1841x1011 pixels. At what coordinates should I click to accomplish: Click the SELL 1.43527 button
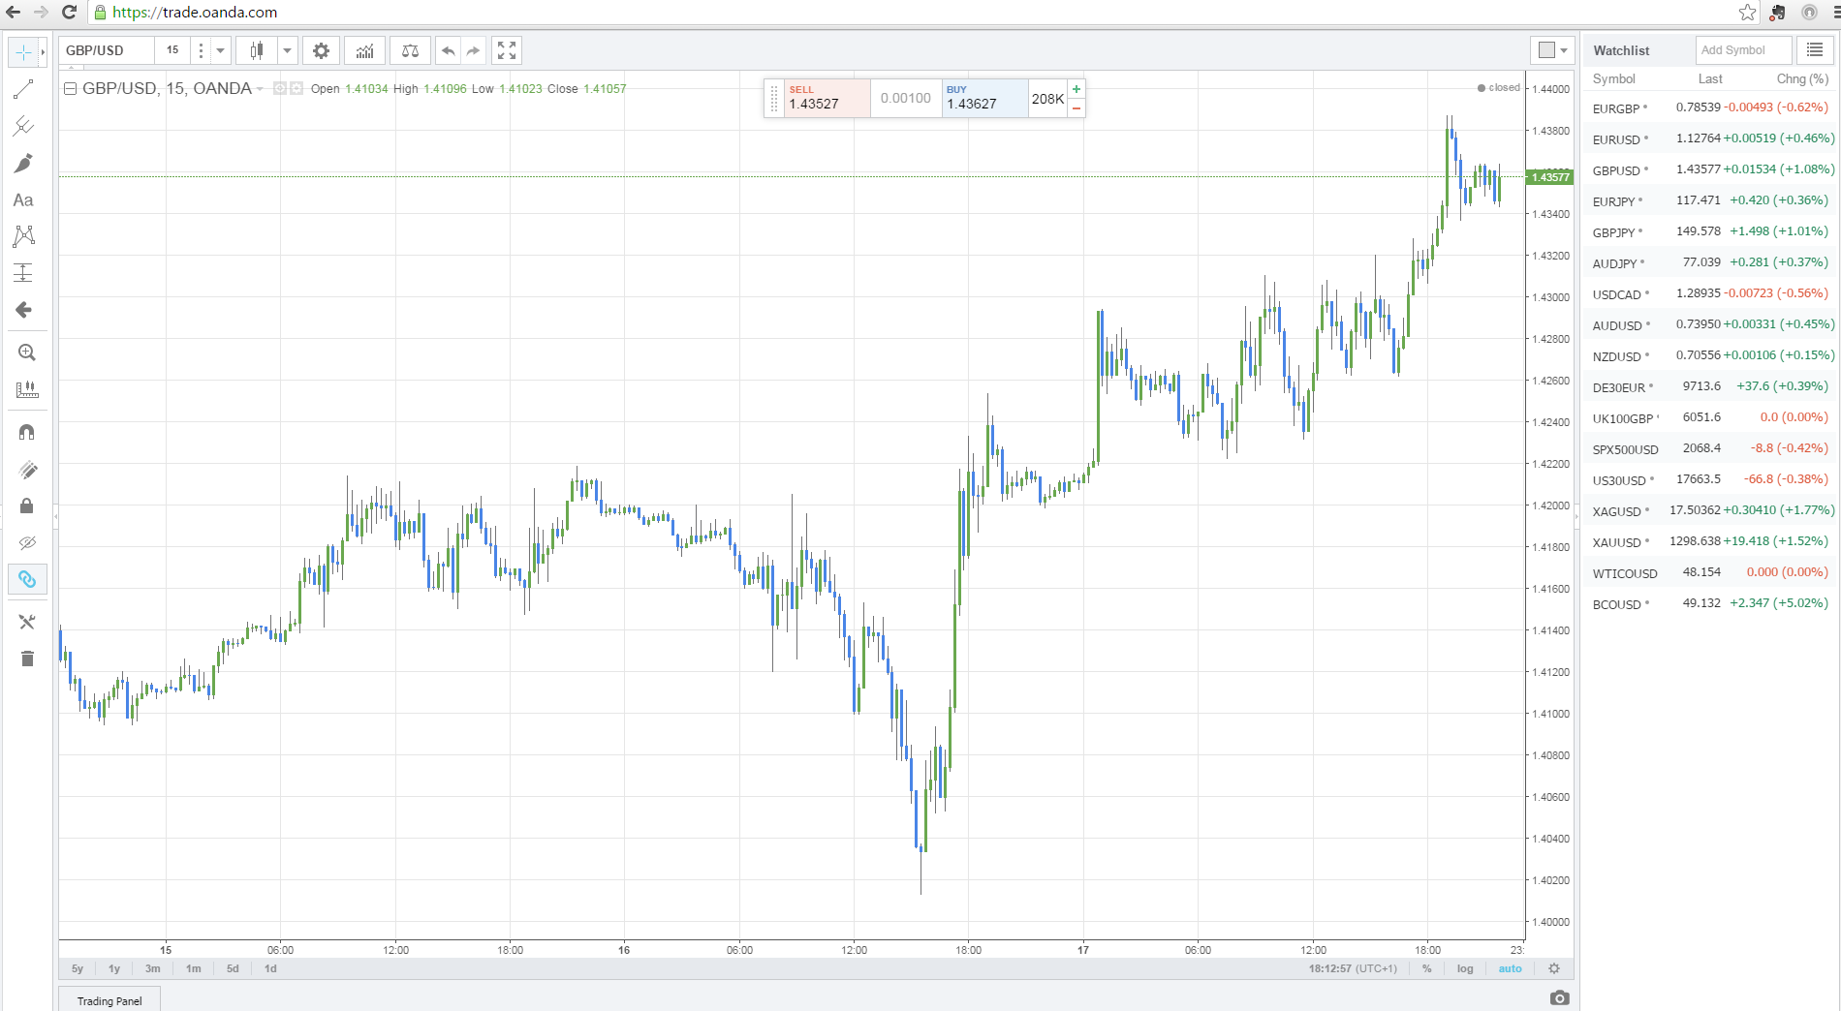click(x=827, y=98)
